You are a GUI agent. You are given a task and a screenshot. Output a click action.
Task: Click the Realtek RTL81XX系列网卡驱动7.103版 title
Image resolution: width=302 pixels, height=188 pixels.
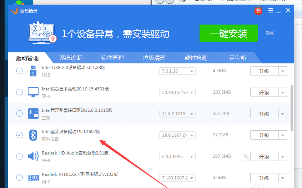coord(80,174)
